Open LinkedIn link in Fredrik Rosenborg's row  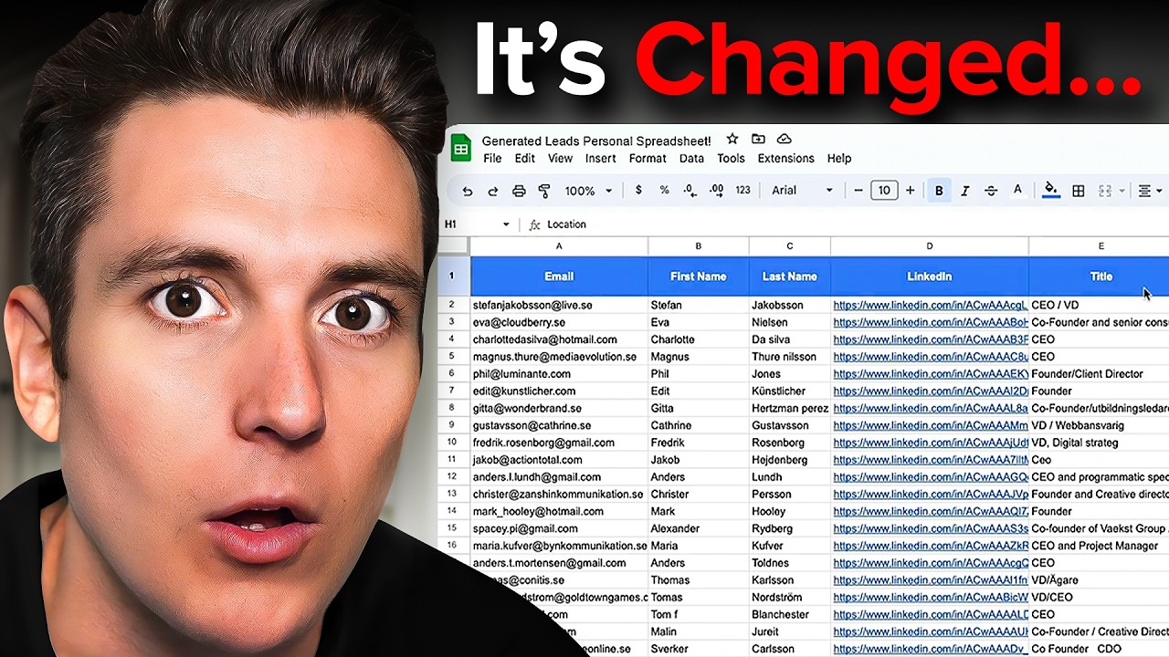(x=931, y=443)
